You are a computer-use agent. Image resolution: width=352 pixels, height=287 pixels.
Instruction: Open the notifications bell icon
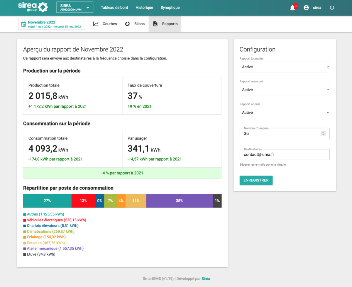(292, 8)
